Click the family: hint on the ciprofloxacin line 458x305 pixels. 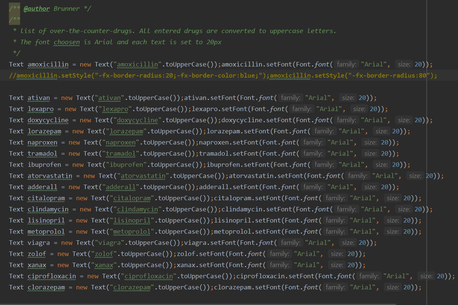click(x=369, y=276)
